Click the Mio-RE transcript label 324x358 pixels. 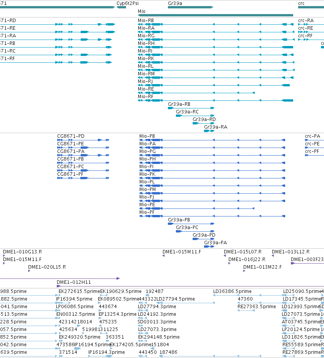point(146,89)
